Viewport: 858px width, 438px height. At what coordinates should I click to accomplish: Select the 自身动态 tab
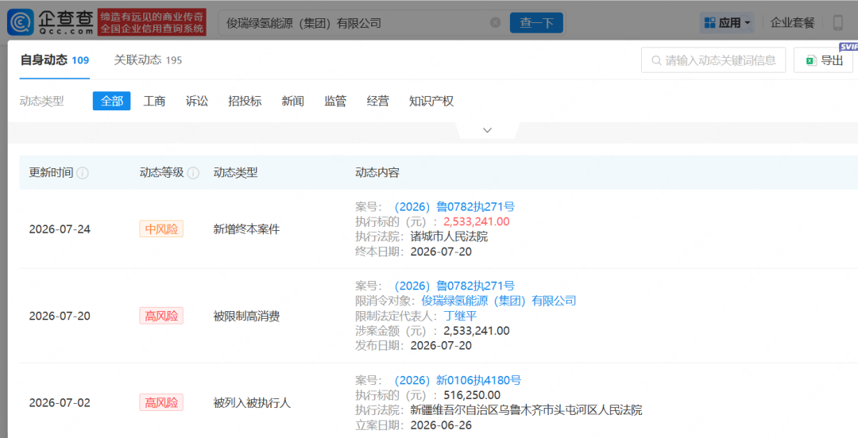click(x=55, y=60)
